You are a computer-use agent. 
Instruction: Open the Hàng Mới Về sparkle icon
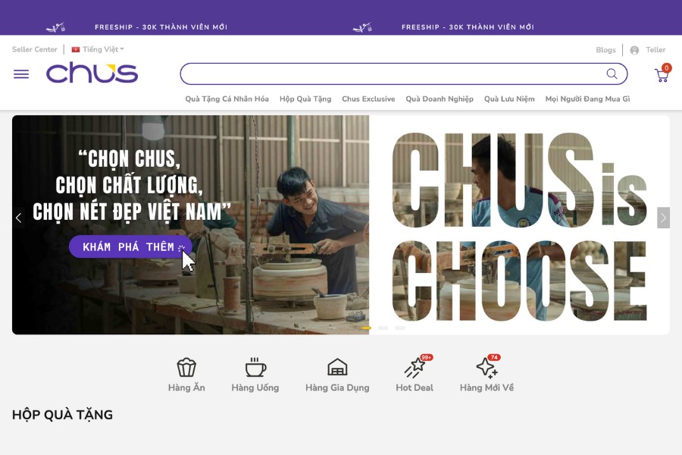coord(487,366)
